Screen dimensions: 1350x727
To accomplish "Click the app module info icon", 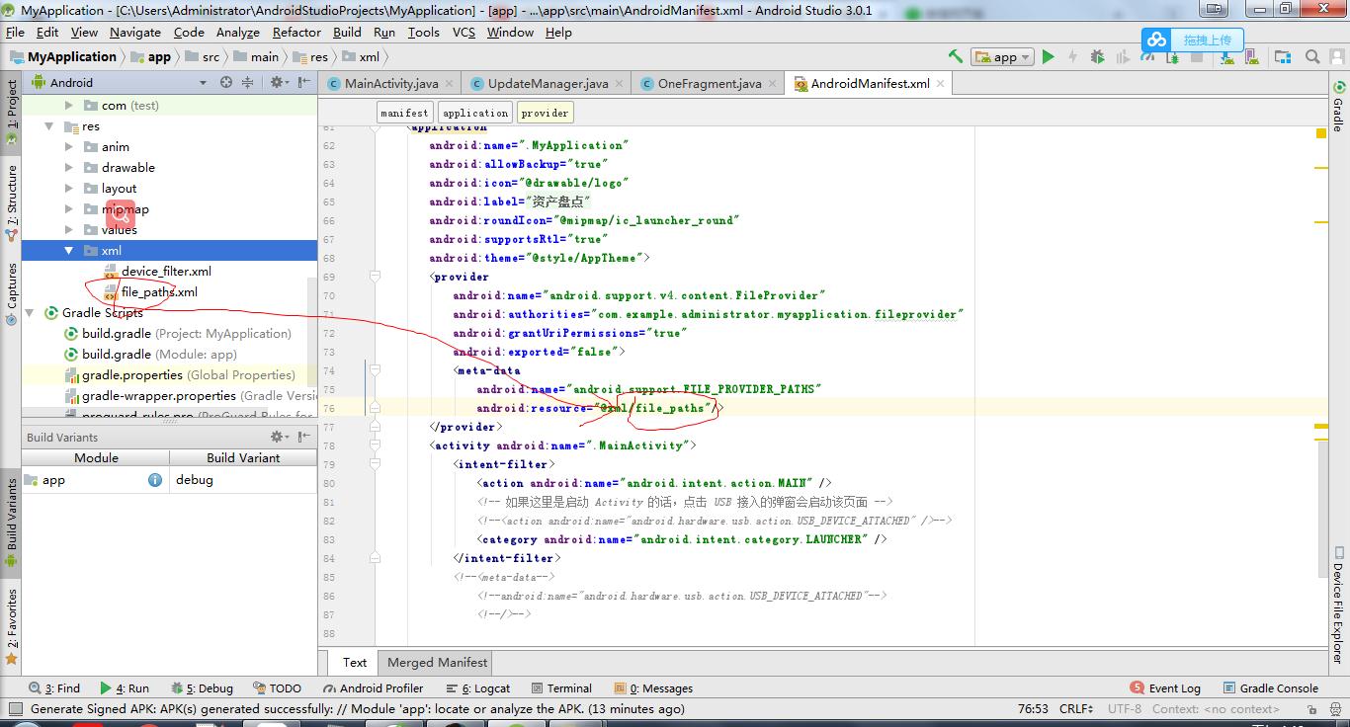I will coord(155,480).
